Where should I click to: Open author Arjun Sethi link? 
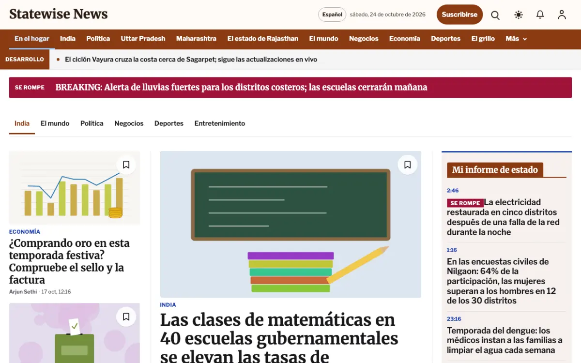(x=23, y=292)
